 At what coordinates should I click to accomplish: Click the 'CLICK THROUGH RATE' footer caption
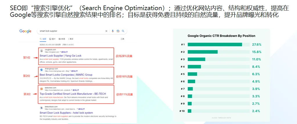click(x=222, y=118)
